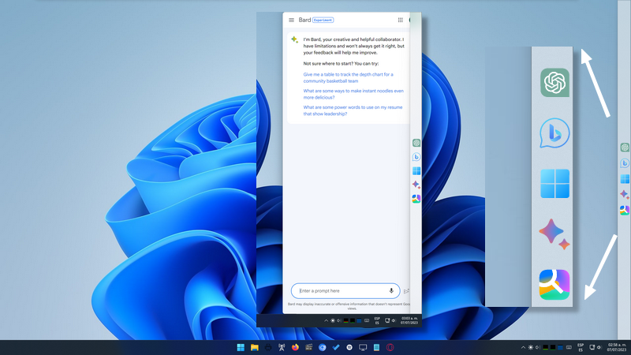Click small Windows logo beside Bard panel
The image size is (631, 355).
416,170
